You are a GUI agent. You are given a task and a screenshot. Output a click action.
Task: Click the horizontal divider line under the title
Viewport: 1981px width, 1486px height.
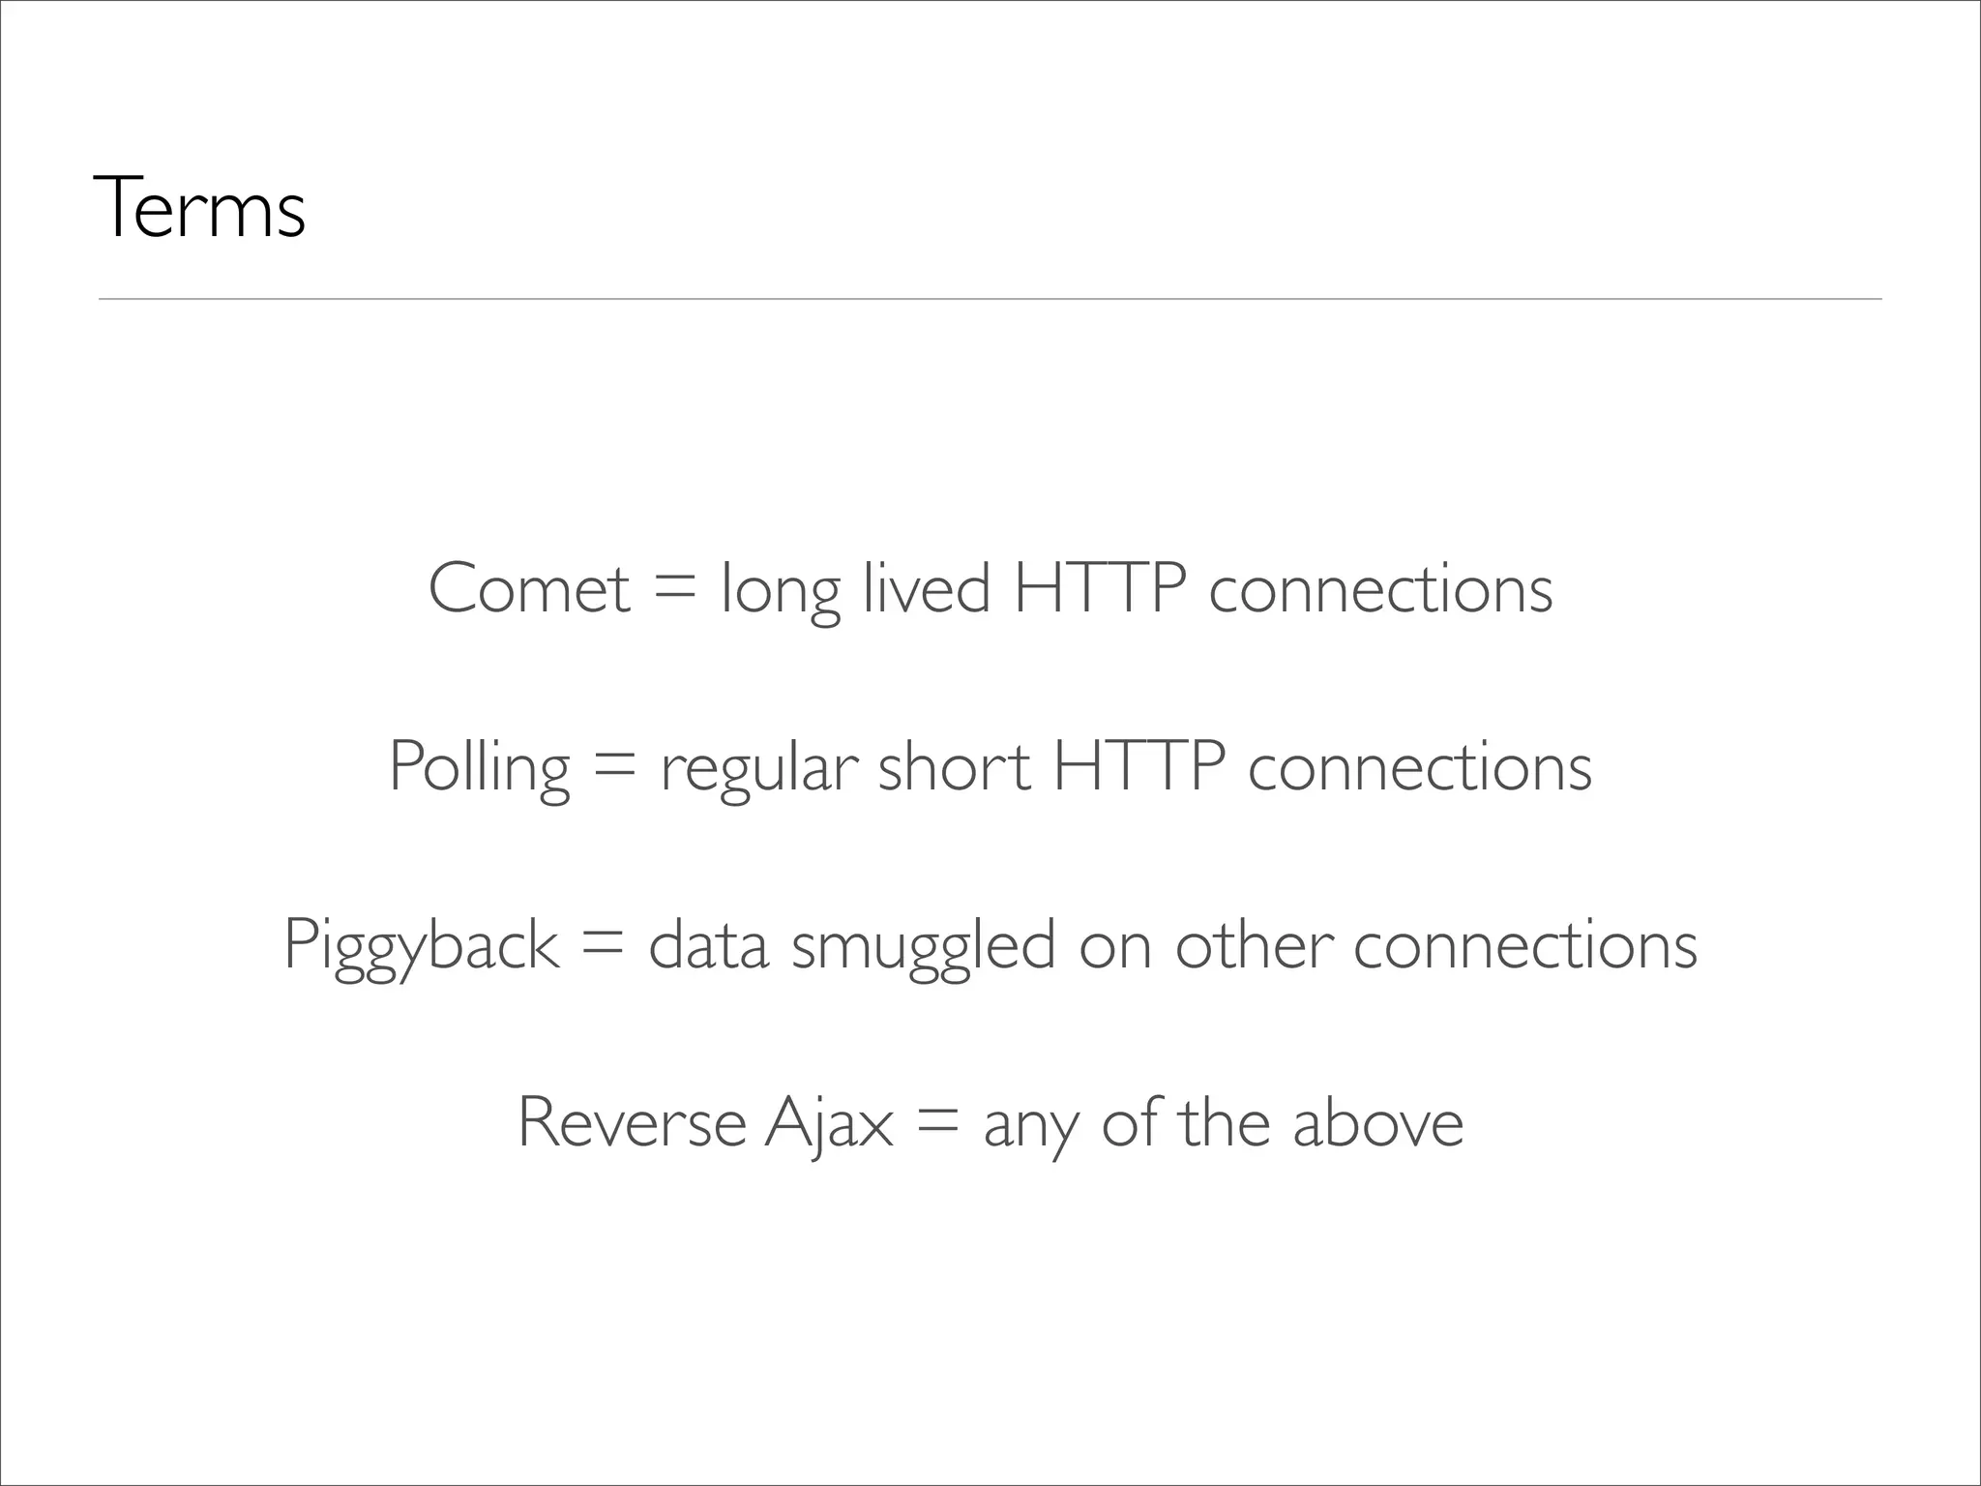click(x=990, y=299)
